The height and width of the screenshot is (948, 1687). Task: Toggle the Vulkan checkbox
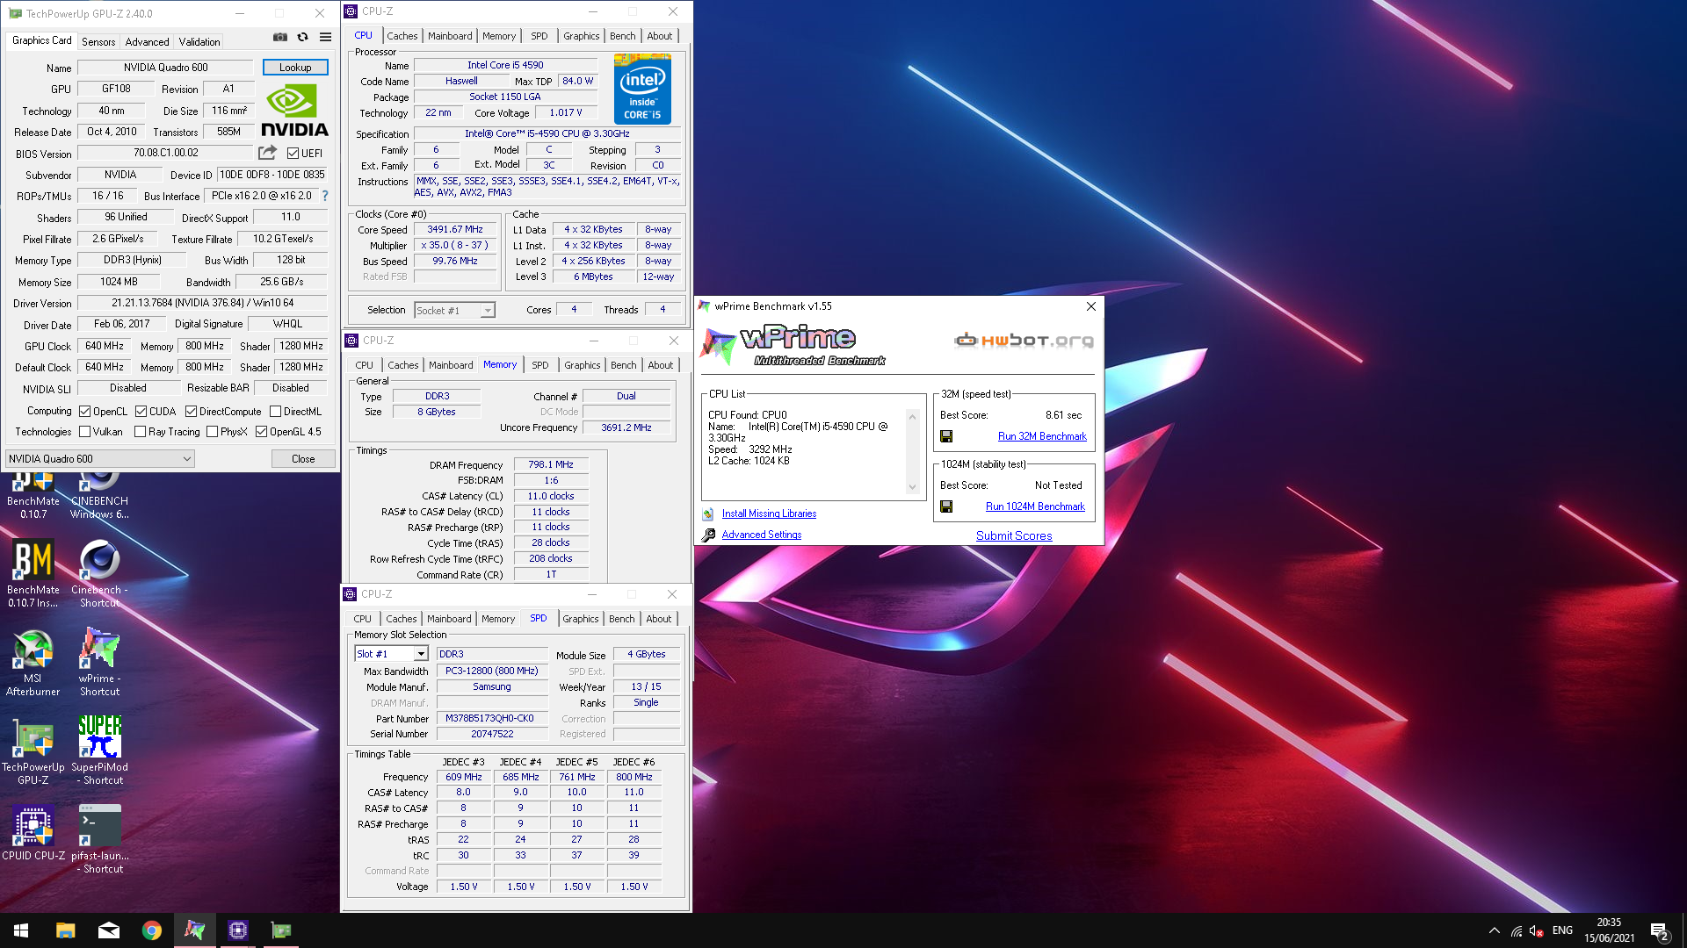click(x=85, y=432)
